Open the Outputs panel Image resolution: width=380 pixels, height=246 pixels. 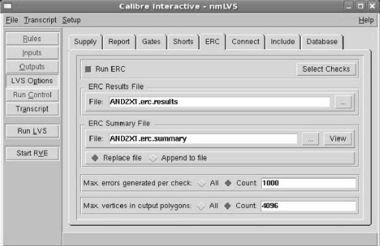32,67
